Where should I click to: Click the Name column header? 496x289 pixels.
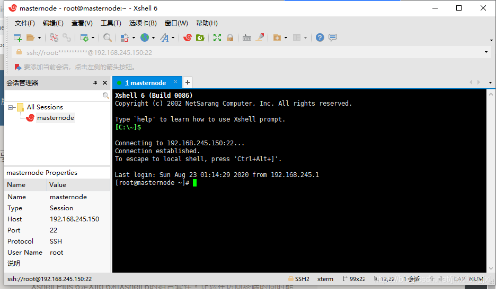tap(25, 185)
